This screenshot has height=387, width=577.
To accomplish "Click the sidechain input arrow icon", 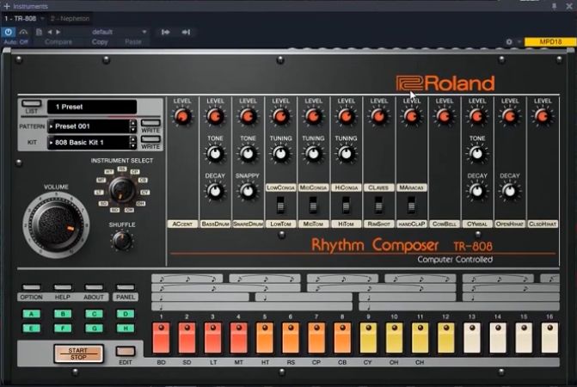I will point(166,32).
